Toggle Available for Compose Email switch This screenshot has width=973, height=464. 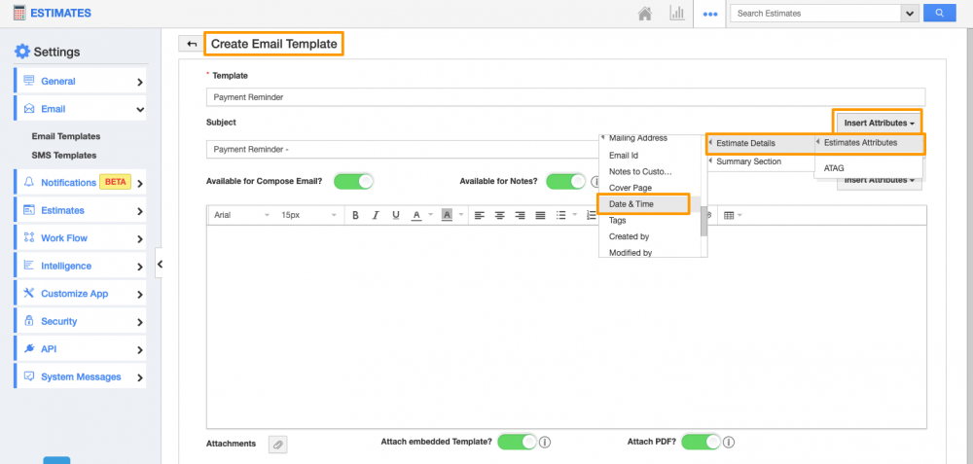(x=353, y=181)
